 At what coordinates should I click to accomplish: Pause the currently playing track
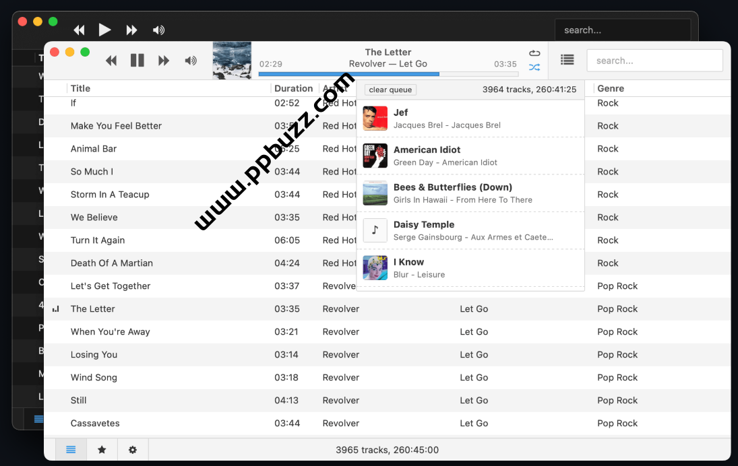137,61
